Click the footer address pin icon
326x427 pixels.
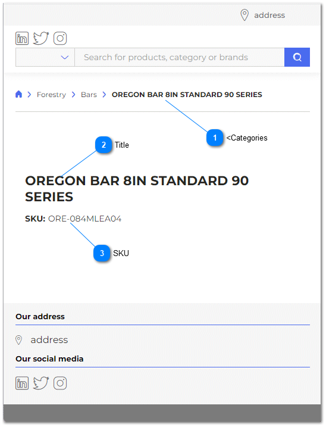[x=19, y=340]
